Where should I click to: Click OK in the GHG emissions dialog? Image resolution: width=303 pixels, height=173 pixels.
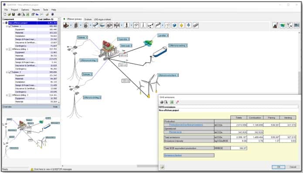click(x=279, y=167)
